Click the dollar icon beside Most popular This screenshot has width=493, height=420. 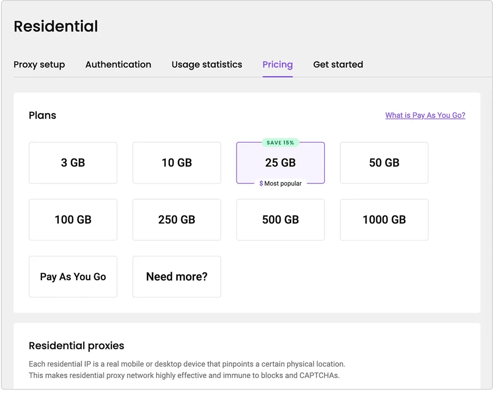261,183
